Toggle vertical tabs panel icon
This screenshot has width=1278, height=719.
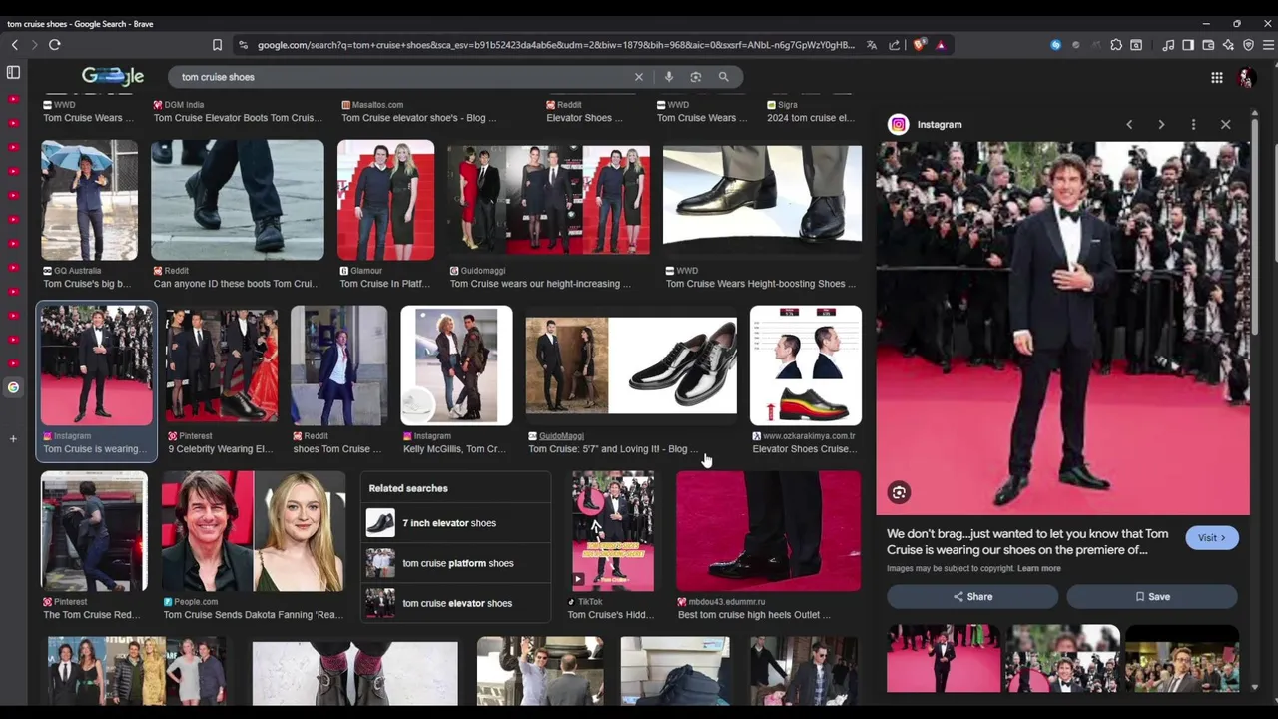click(x=13, y=73)
